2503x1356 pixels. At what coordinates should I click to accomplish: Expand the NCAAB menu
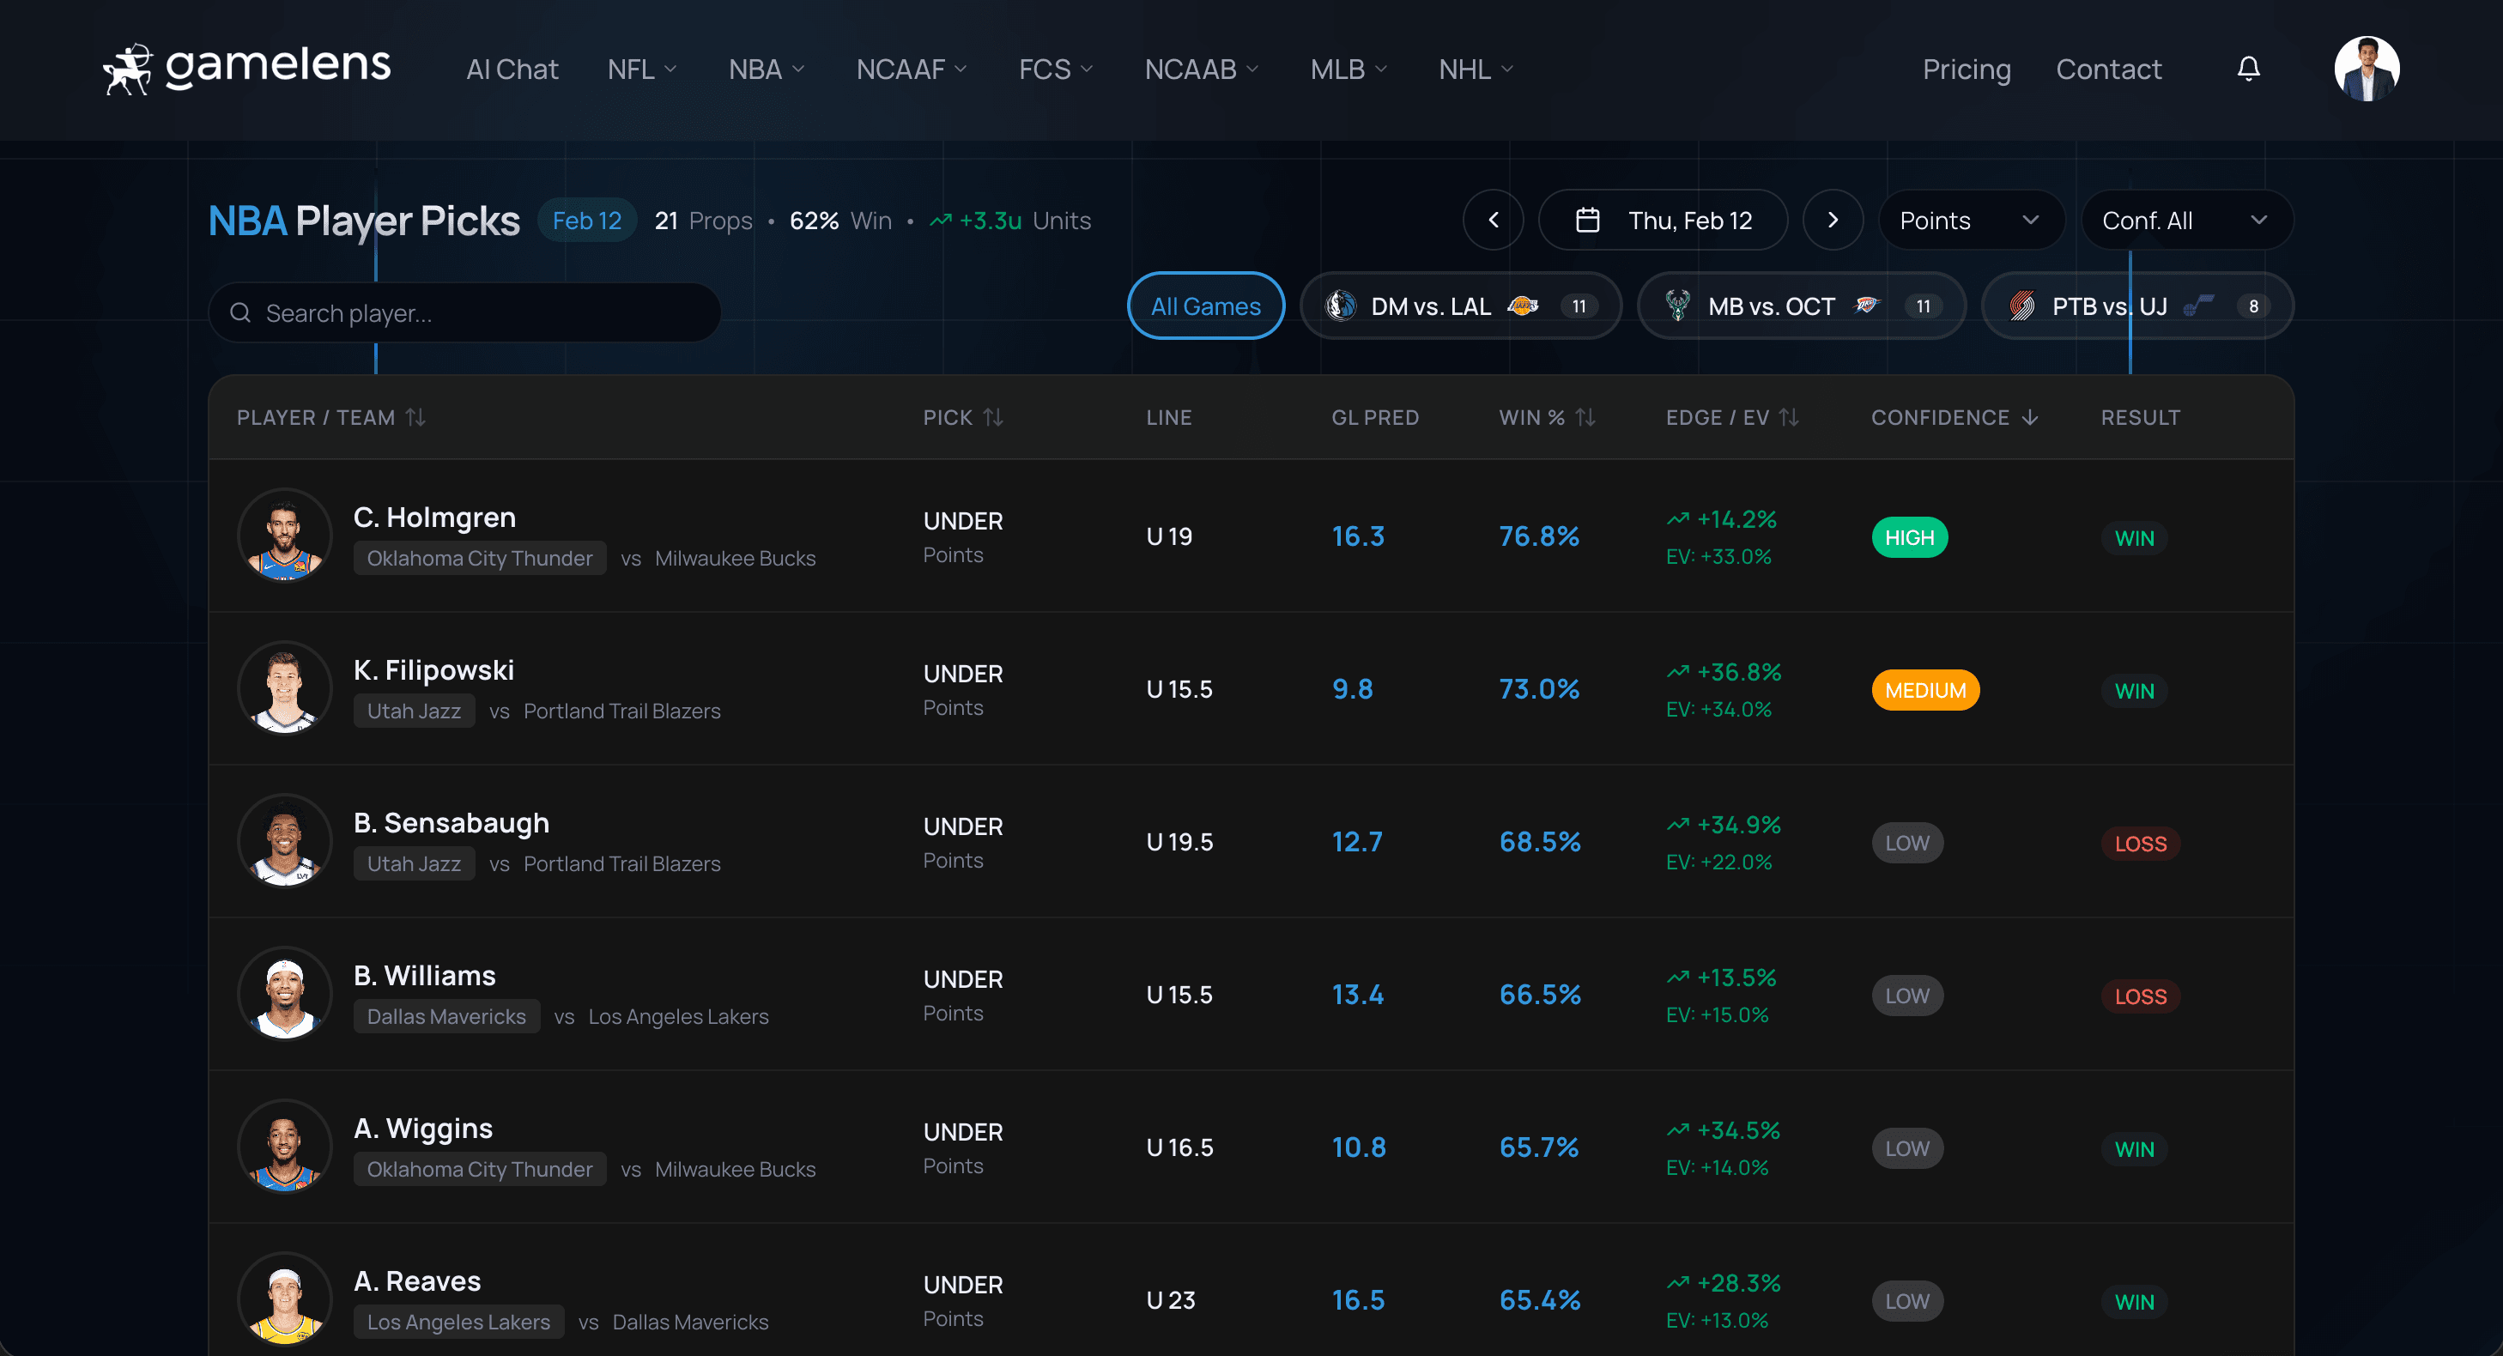tap(1202, 69)
